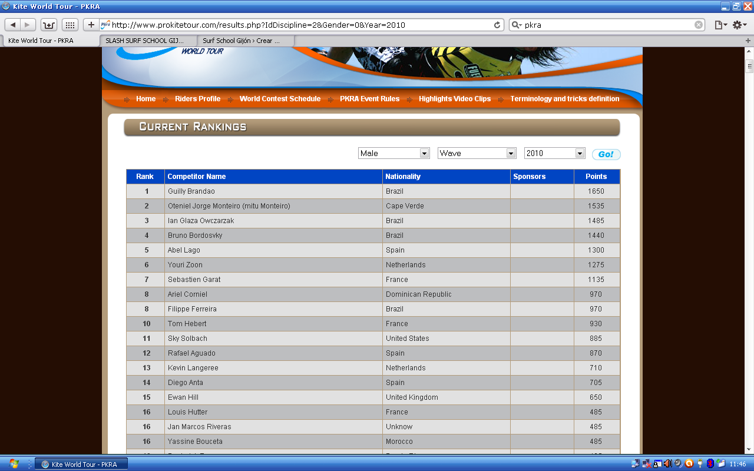Go forward with the browser forward arrow
Viewport: 754px width, 471px height.
(28, 25)
